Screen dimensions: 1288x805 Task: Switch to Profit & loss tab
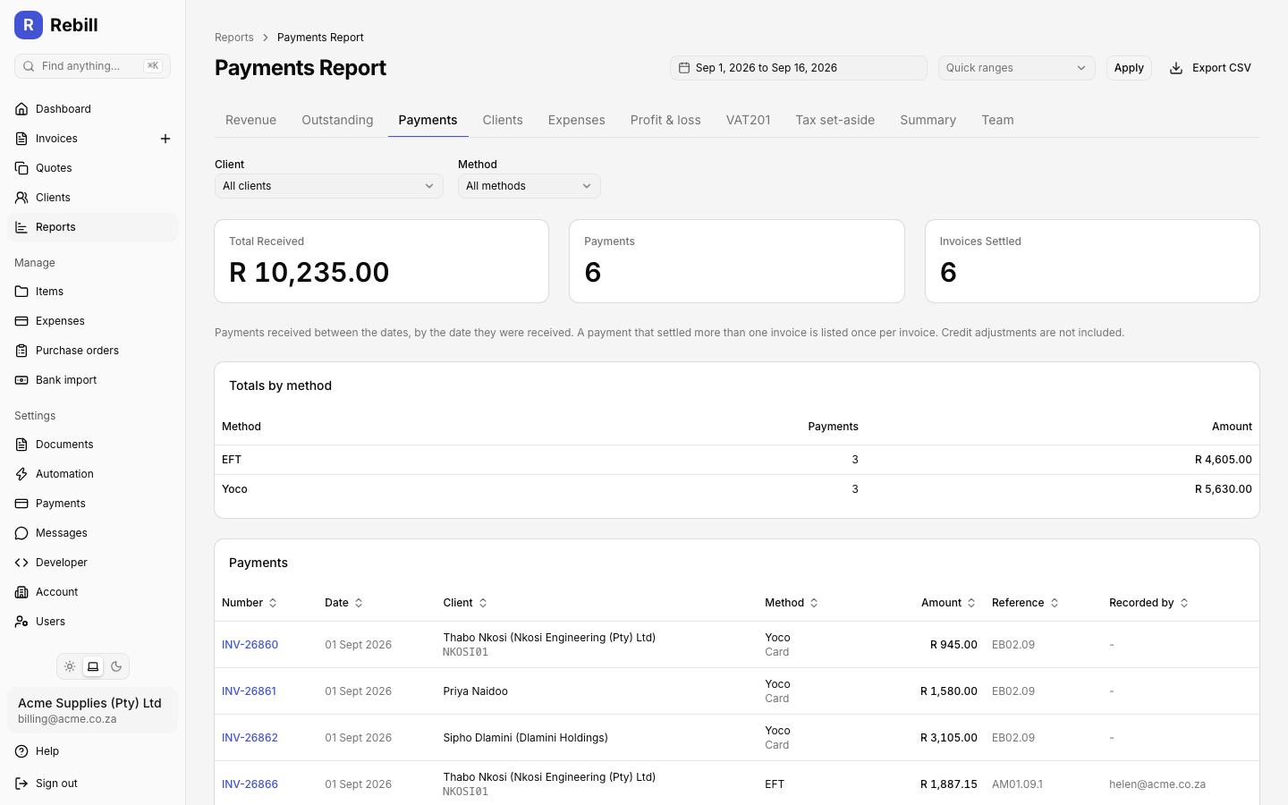point(665,120)
